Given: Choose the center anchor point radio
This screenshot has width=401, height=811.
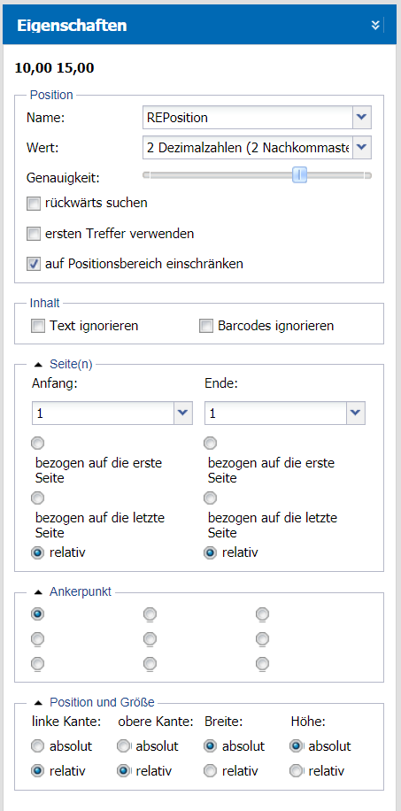Looking at the screenshot, I should tap(150, 638).
